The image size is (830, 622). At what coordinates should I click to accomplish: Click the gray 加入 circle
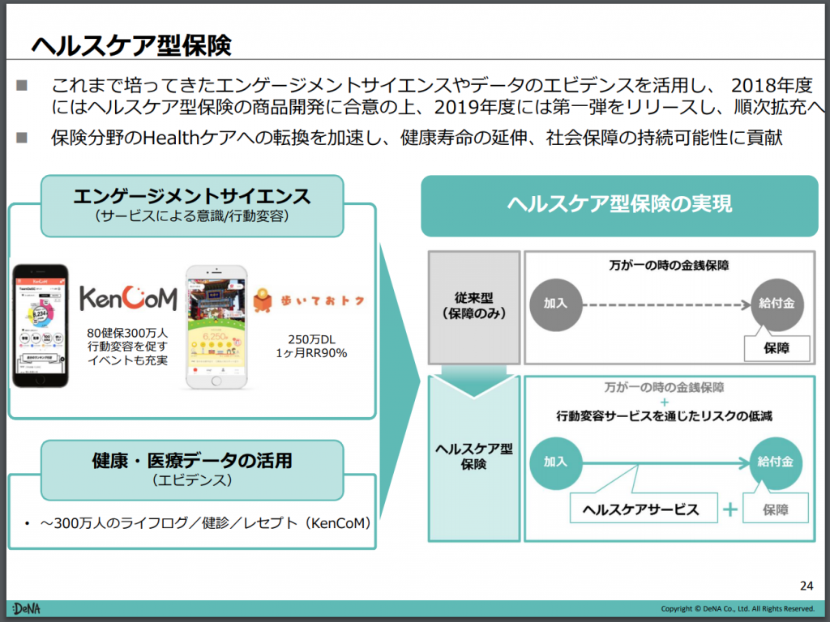coord(556,305)
